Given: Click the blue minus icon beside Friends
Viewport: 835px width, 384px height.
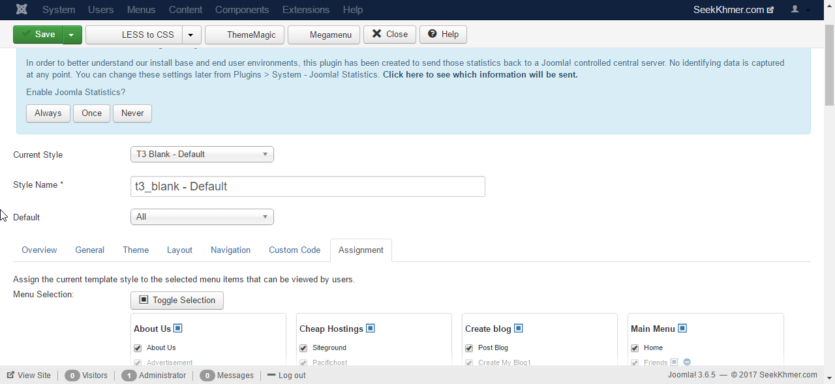Looking at the screenshot, I should [687, 362].
